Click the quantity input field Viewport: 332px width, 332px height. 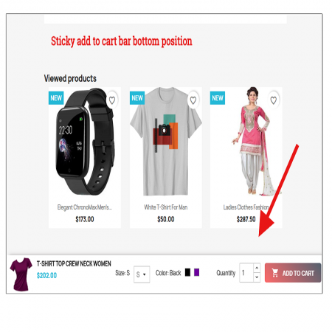click(x=246, y=272)
